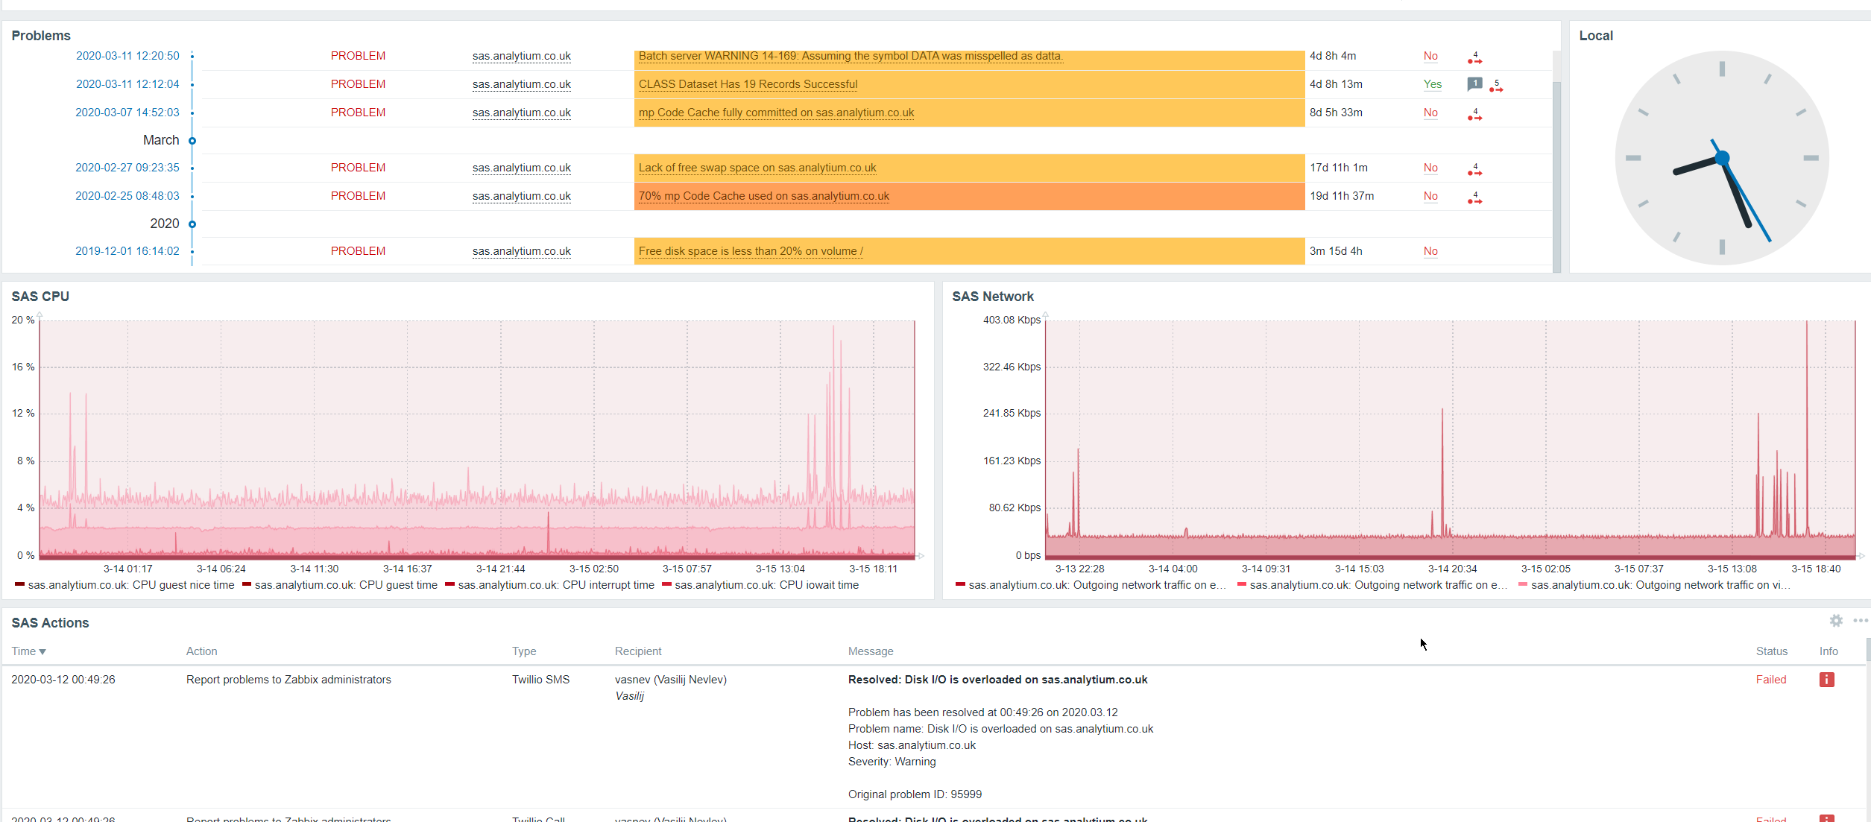Click sas.analytium.co.uk host in Batch server row
Viewport: 1871px width, 822px height.
coord(521,56)
